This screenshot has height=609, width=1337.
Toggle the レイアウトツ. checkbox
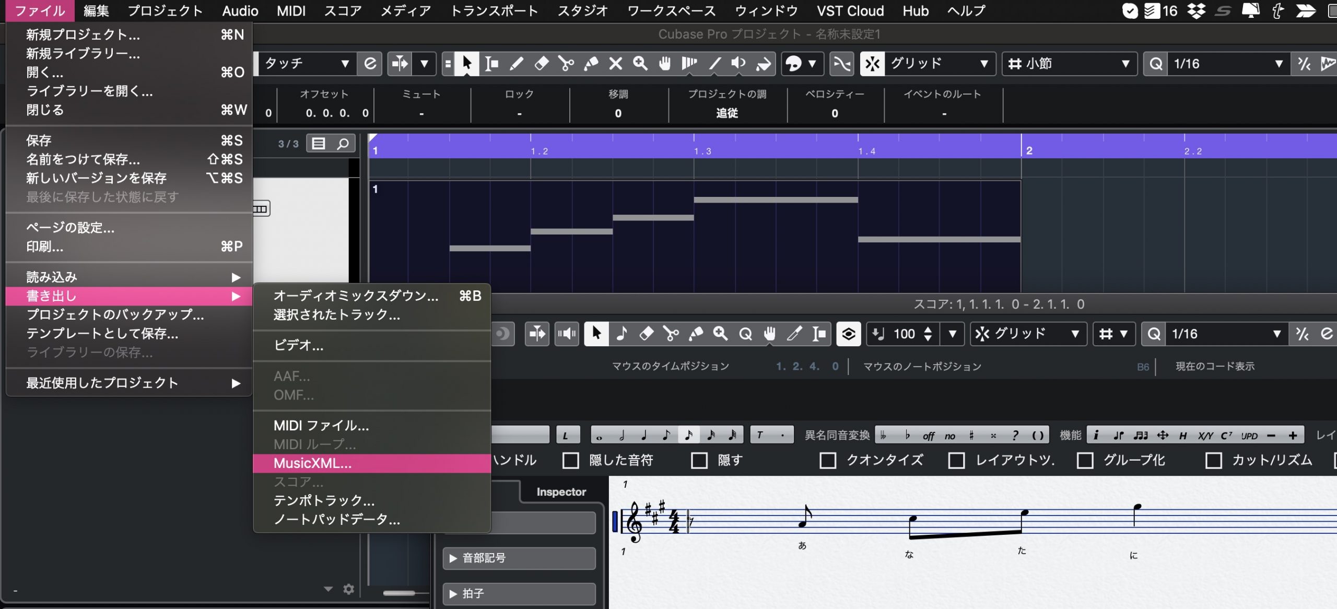point(956,460)
